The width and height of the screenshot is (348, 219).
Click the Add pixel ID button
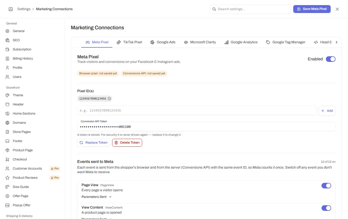pyautogui.click(x=327, y=111)
